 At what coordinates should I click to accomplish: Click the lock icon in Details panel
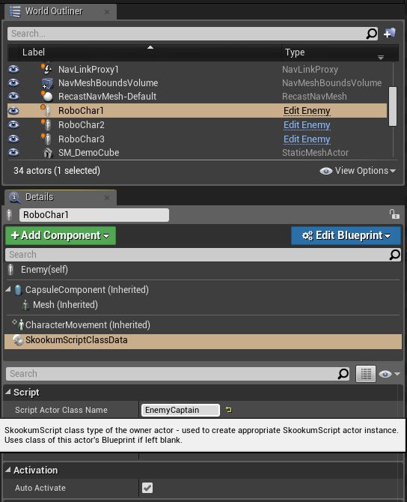394,214
